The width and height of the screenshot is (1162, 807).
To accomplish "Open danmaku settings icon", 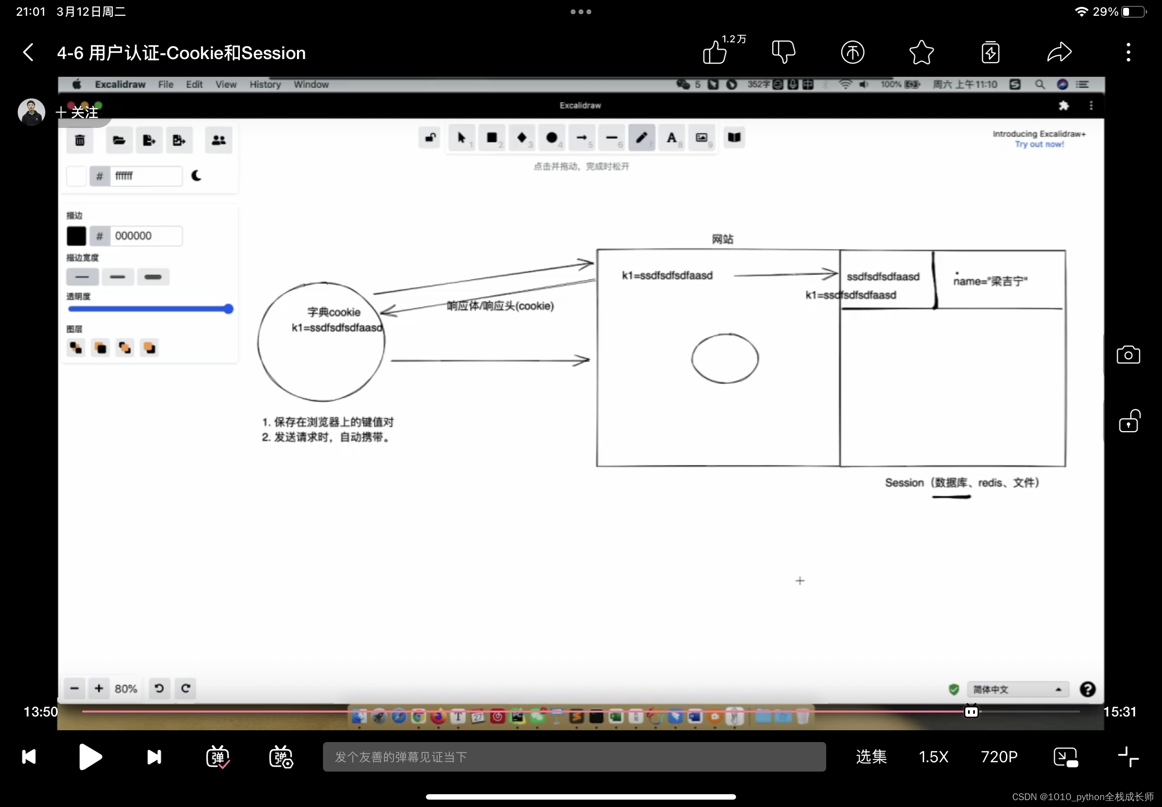I will point(281,756).
